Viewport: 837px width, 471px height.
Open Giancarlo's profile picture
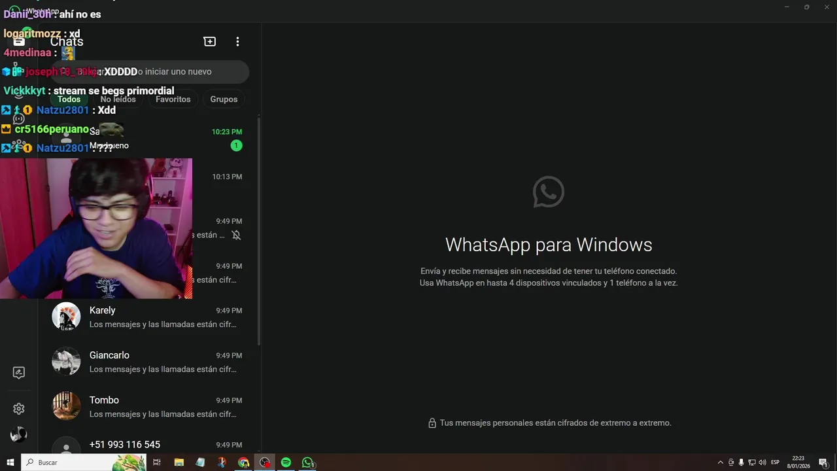pyautogui.click(x=66, y=362)
